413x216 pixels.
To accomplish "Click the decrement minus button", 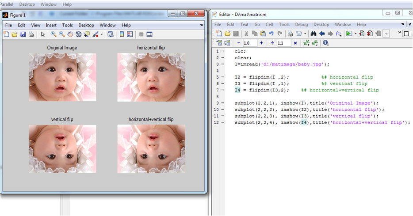I will [x=239, y=43].
